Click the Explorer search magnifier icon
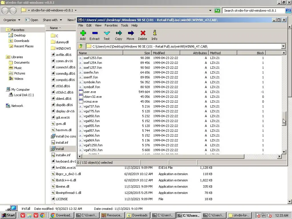The width and height of the screenshot is (292, 219). (288, 11)
